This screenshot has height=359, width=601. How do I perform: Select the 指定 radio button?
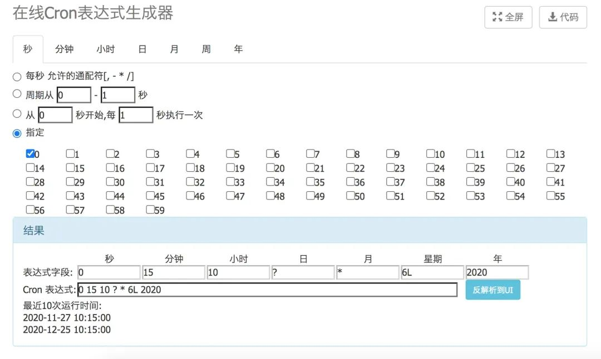(17, 133)
